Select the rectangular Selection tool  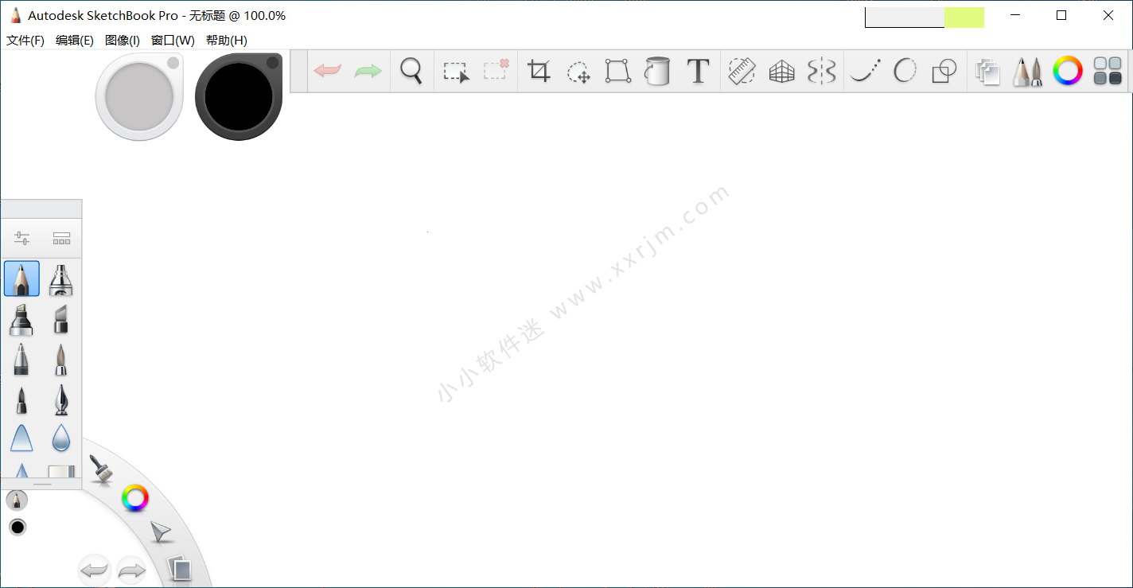(456, 72)
